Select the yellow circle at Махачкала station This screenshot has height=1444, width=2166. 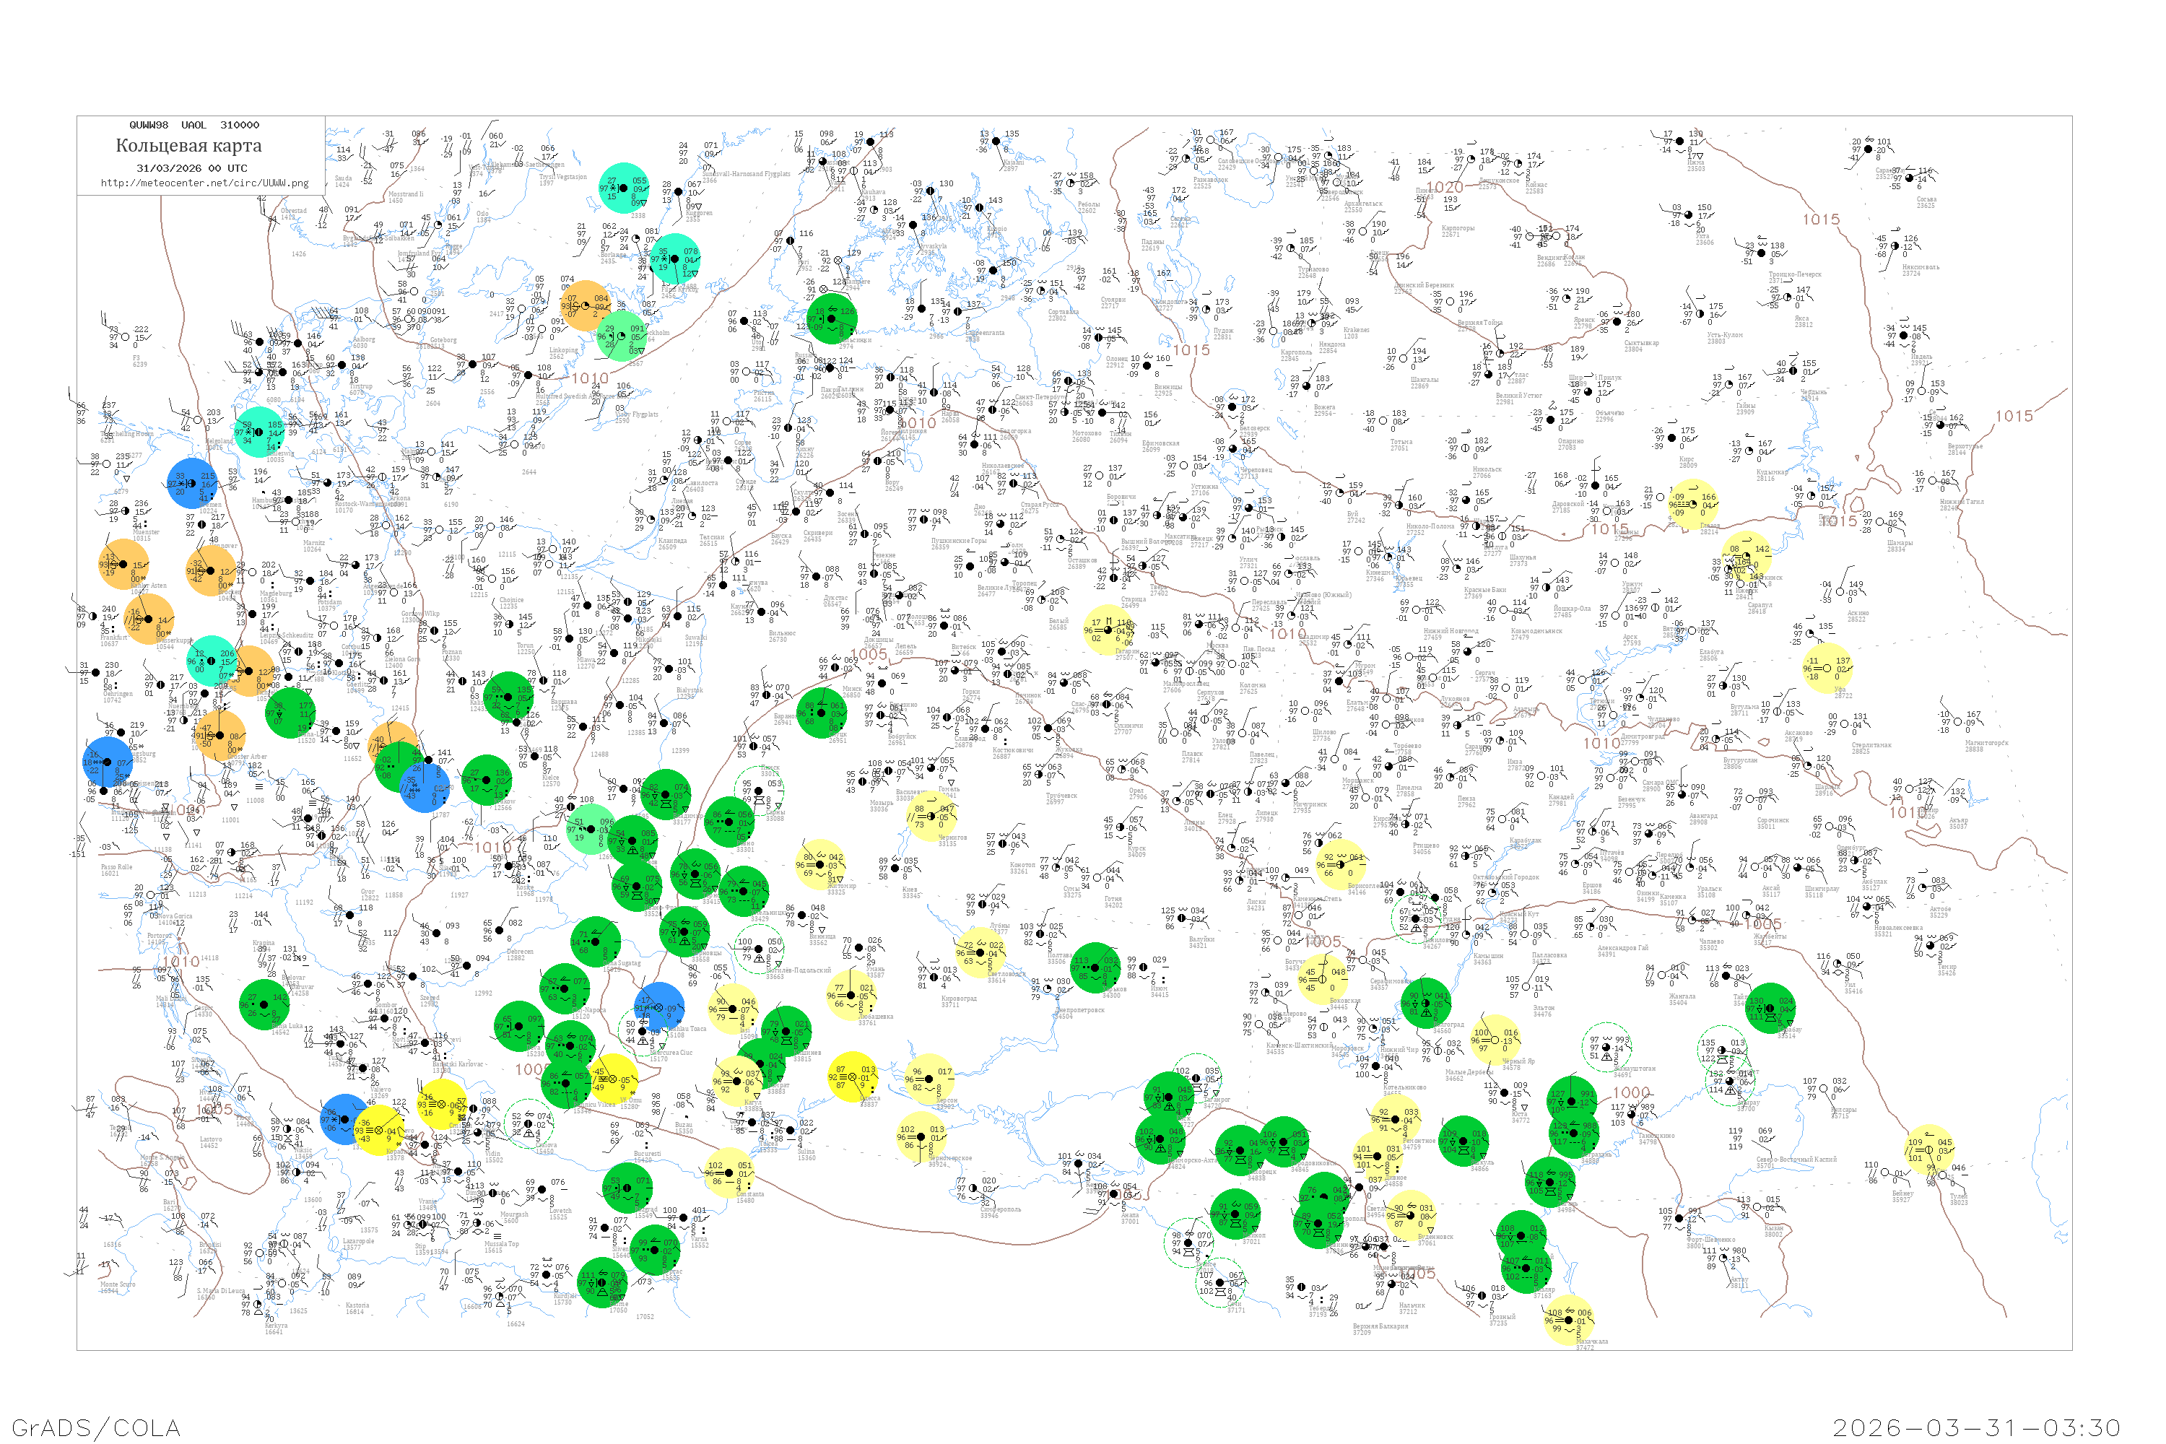(x=1567, y=1320)
